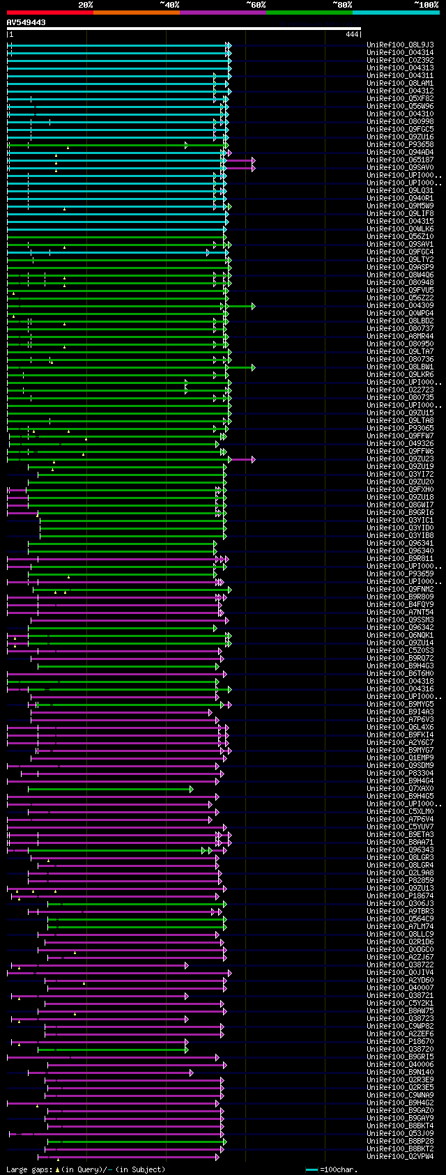
Task: Click the cyan ~100% identity legend segment
Action: point(396,12)
